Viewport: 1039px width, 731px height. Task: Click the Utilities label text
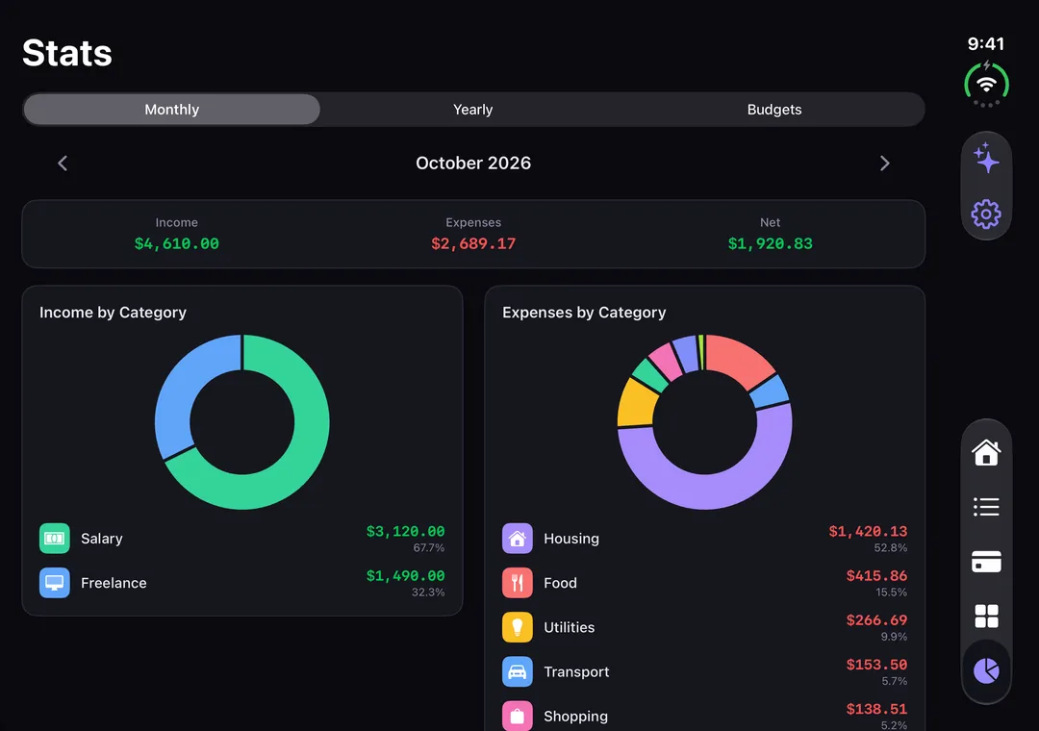(570, 628)
